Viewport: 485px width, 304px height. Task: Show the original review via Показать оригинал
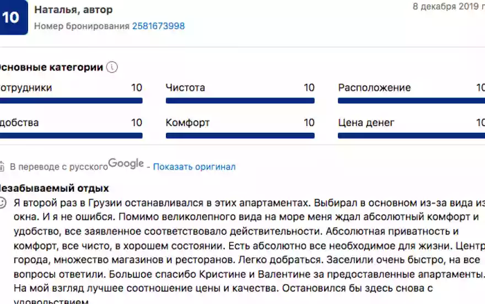tap(194, 167)
